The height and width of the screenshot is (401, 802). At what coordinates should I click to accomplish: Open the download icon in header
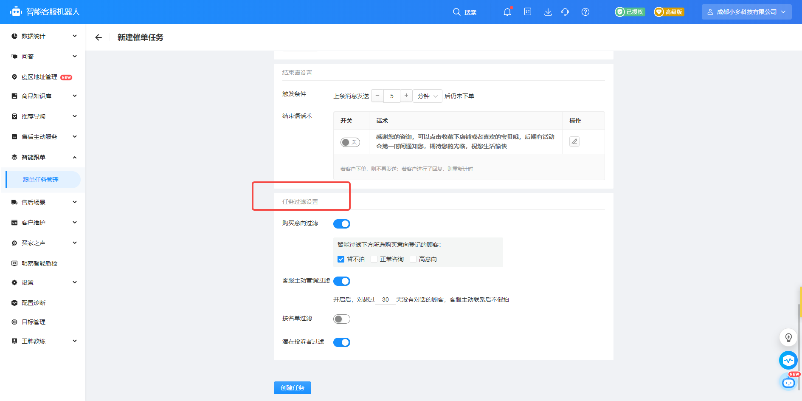pos(548,12)
